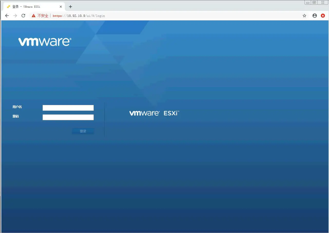This screenshot has width=329, height=233.
Task: Click the red browser update menu icon
Action: click(323, 16)
